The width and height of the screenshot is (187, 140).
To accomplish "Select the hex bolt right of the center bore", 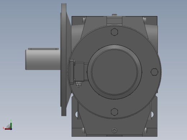I will [x=154, y=72].
